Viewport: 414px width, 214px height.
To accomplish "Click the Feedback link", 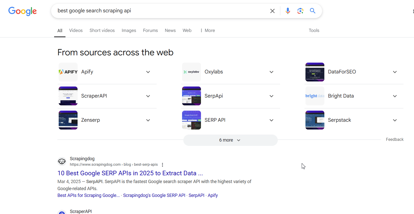I will (394, 139).
